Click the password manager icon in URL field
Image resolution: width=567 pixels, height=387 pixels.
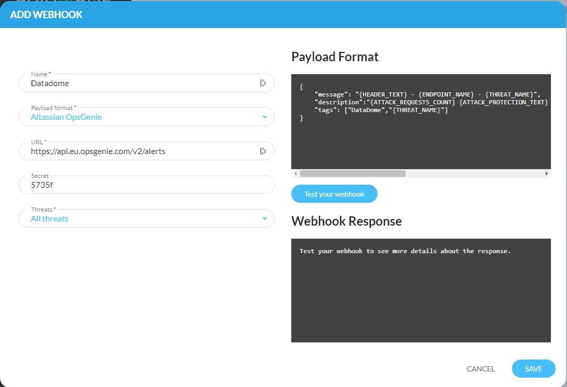(263, 151)
